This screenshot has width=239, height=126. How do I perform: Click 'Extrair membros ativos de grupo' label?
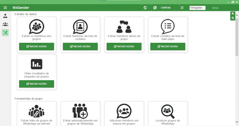click(124, 37)
